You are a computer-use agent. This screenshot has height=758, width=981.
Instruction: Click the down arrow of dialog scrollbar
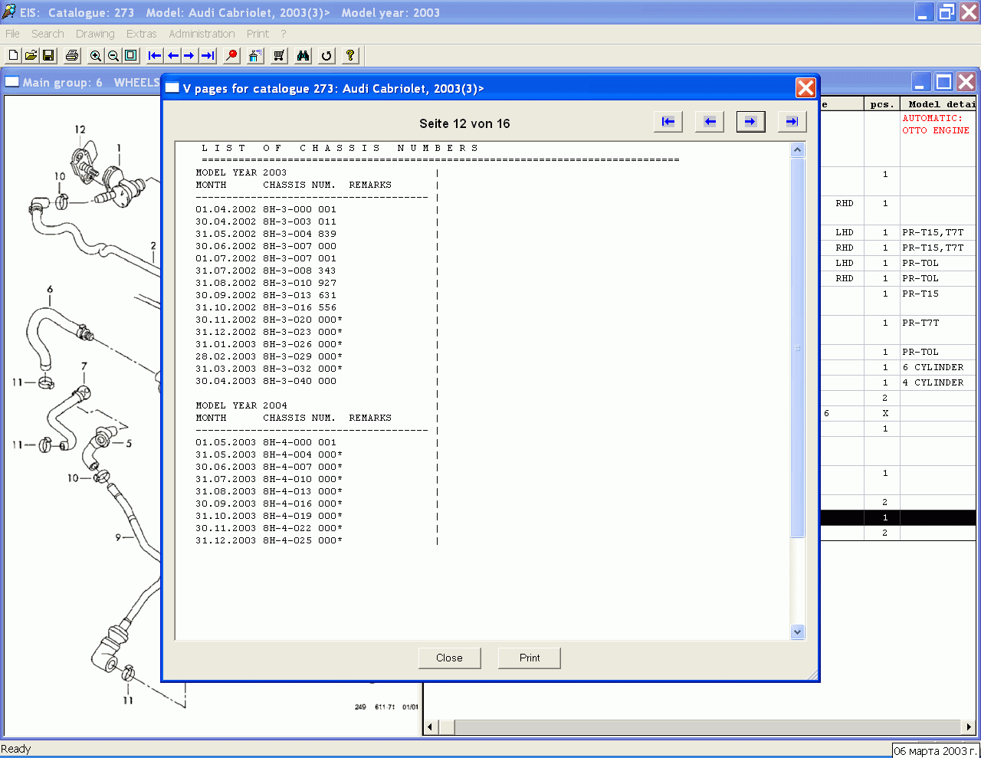pyautogui.click(x=798, y=632)
